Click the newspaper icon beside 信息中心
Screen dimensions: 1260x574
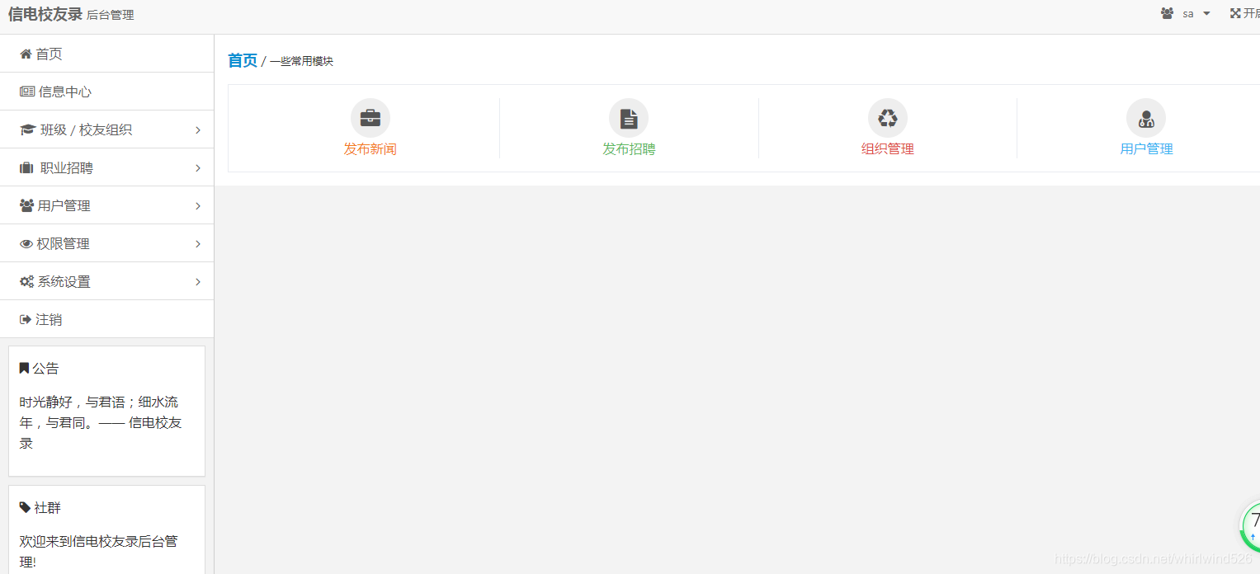click(x=27, y=92)
